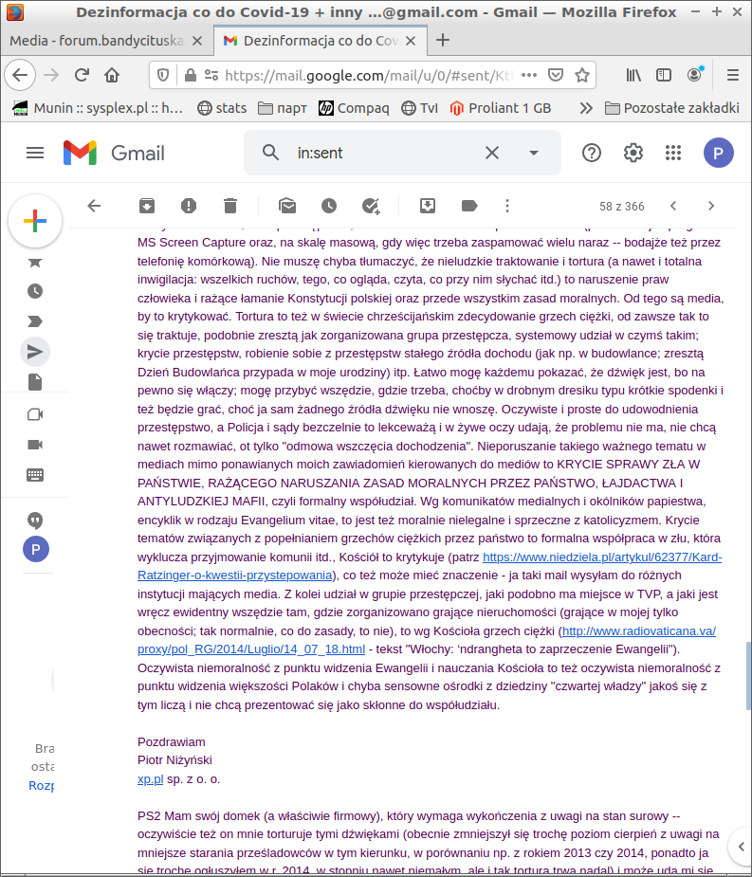Archive this email
752x877 pixels.
tap(147, 206)
